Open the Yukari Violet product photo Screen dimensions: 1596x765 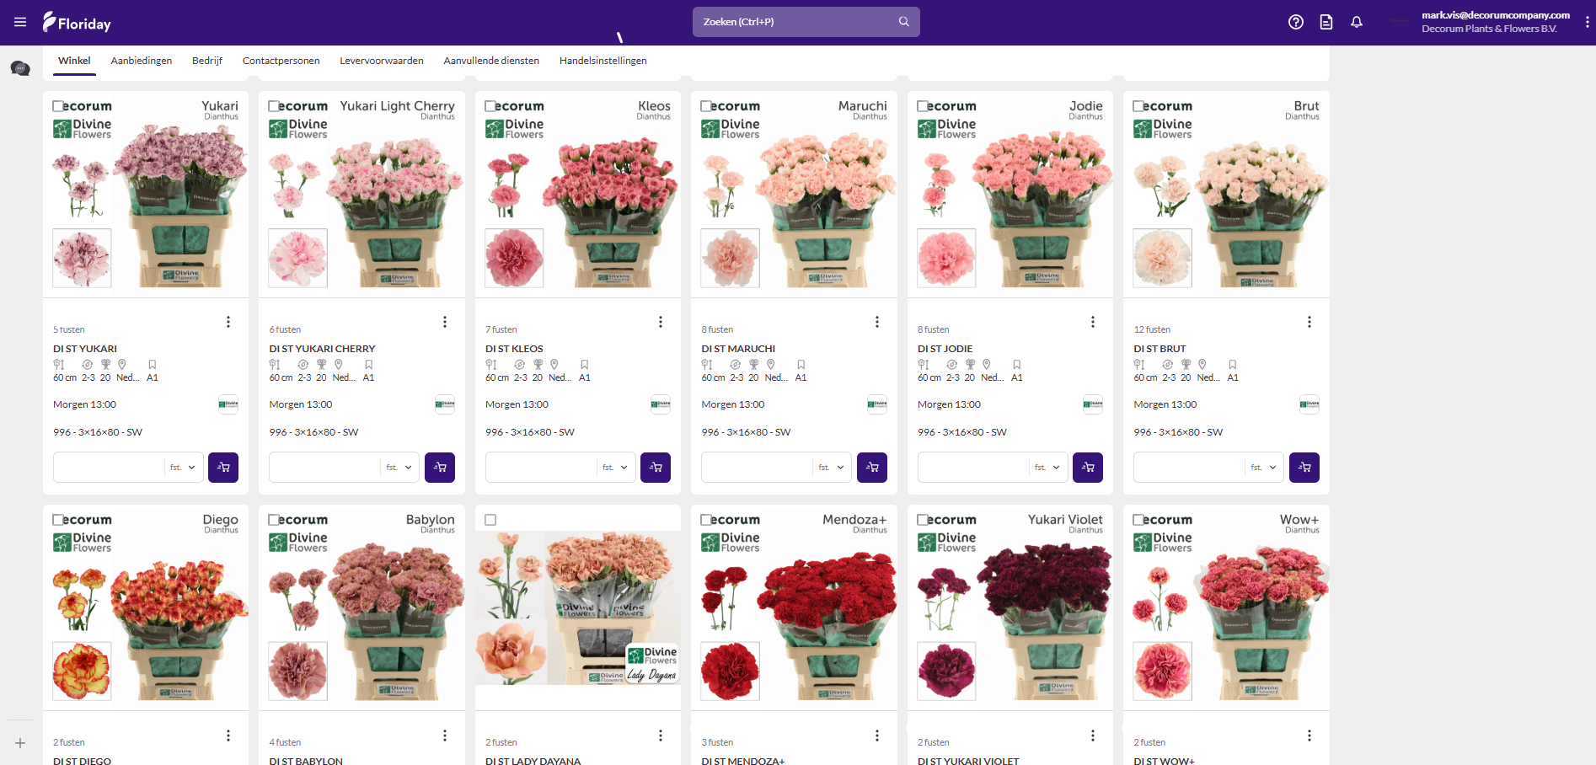[1010, 607]
